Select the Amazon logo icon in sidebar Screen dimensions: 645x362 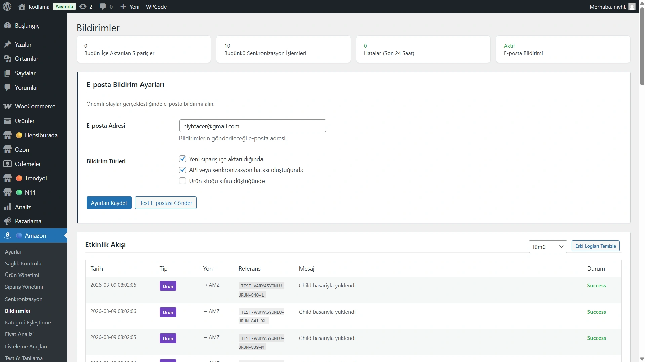[x=8, y=235]
